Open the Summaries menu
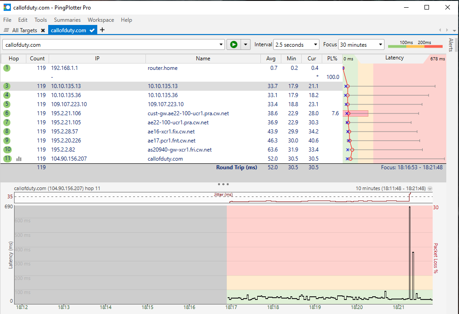The width and height of the screenshot is (459, 314). click(67, 20)
